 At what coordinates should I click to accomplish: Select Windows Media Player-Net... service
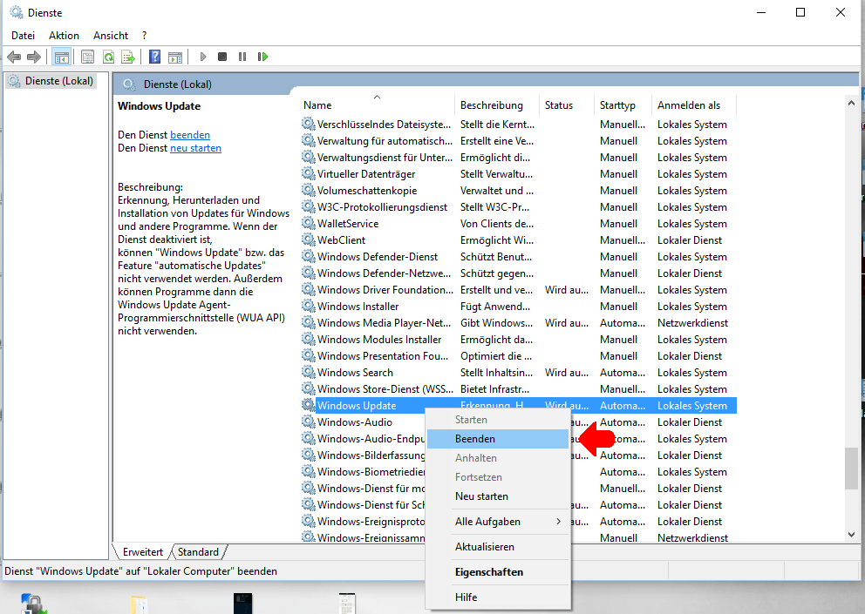click(x=519, y=323)
